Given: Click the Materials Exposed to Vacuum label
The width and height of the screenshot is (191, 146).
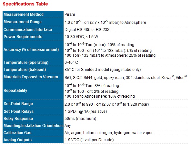Looking at the screenshot, I should pos(31,77).
